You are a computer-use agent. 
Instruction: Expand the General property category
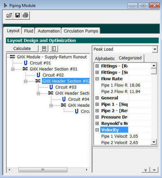point(97,98)
